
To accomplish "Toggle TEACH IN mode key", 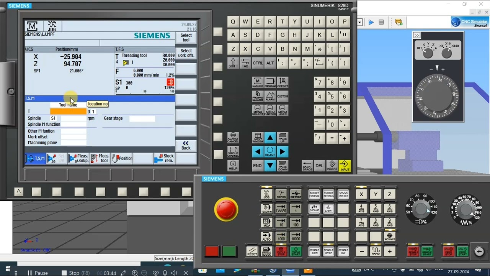I will 266,209.
